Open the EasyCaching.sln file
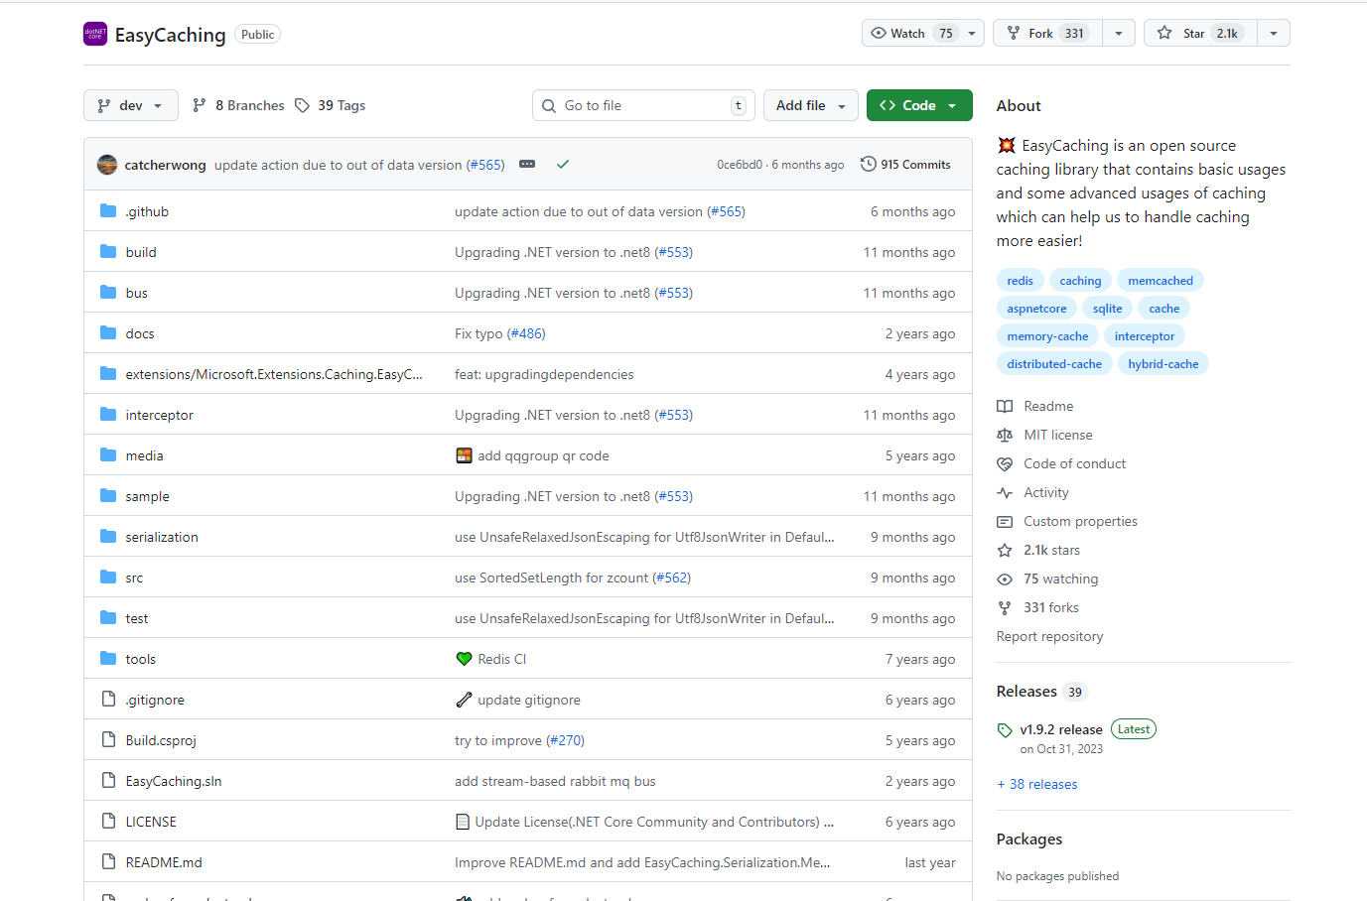 click(174, 781)
